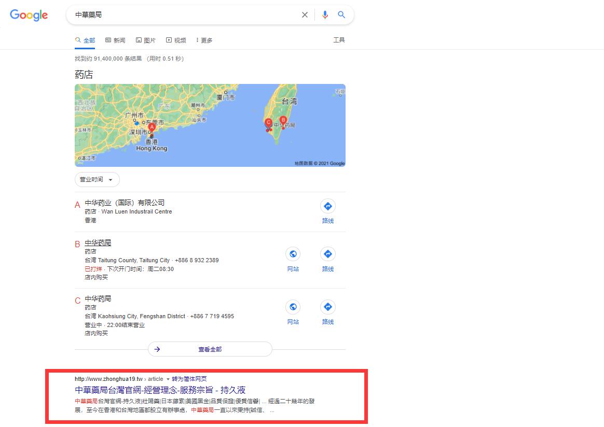Image resolution: width=604 pixels, height=427 pixels.
Task: Click map marker B in Taiwan
Action: pos(283,121)
